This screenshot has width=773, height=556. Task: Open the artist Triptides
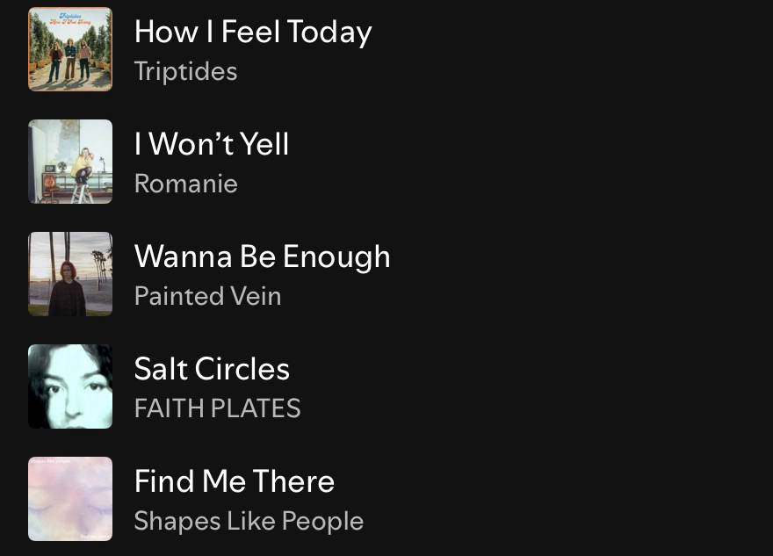185,72
